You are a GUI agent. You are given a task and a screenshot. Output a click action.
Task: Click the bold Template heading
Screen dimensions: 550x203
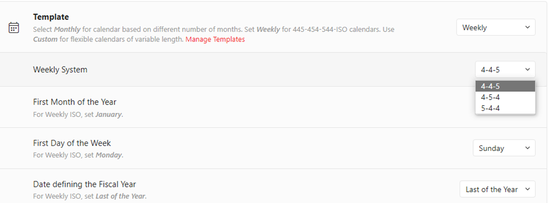click(x=51, y=17)
